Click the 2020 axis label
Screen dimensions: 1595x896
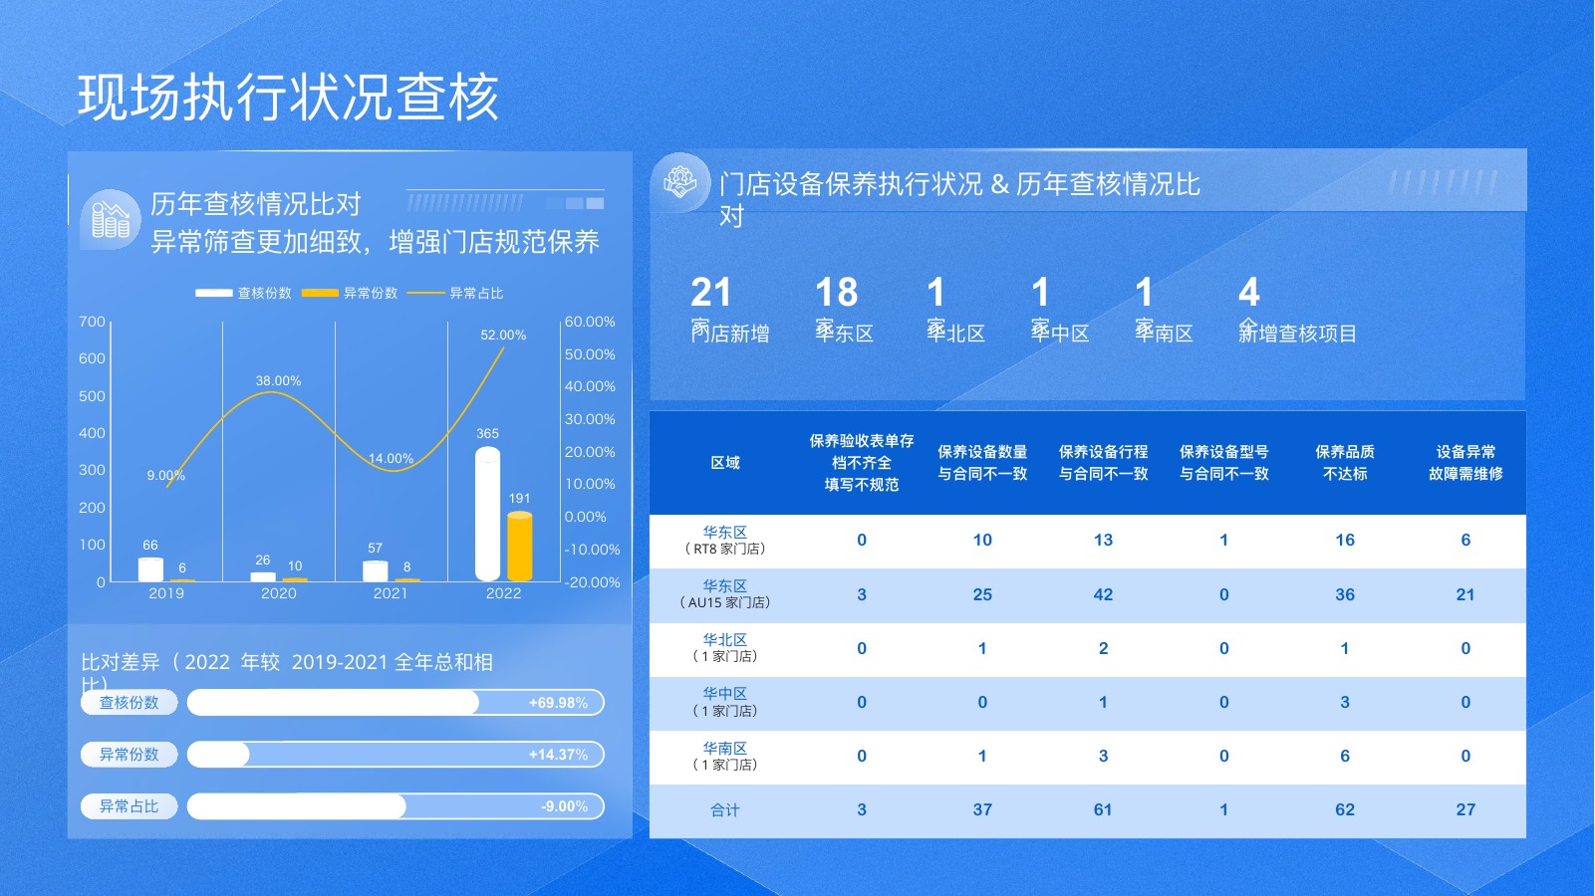click(x=279, y=592)
